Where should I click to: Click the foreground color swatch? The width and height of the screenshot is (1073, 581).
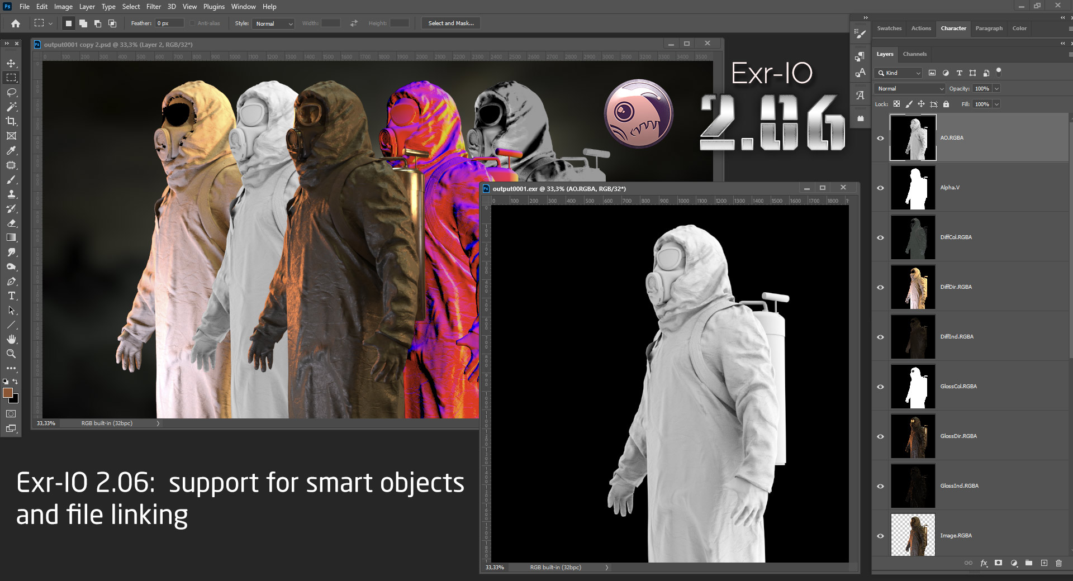coord(7,393)
